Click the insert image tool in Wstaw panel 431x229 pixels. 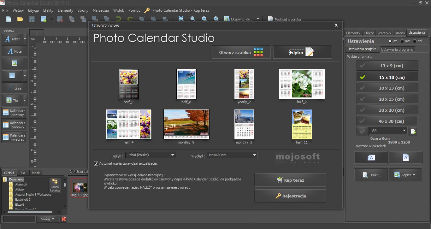click(x=15, y=63)
